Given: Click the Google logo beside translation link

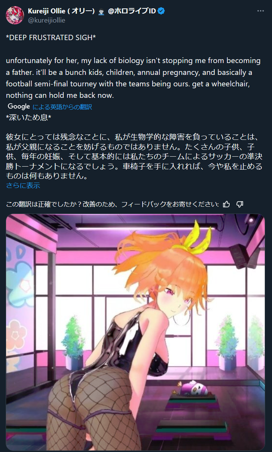Looking at the screenshot, I should pyautogui.click(x=19, y=106).
